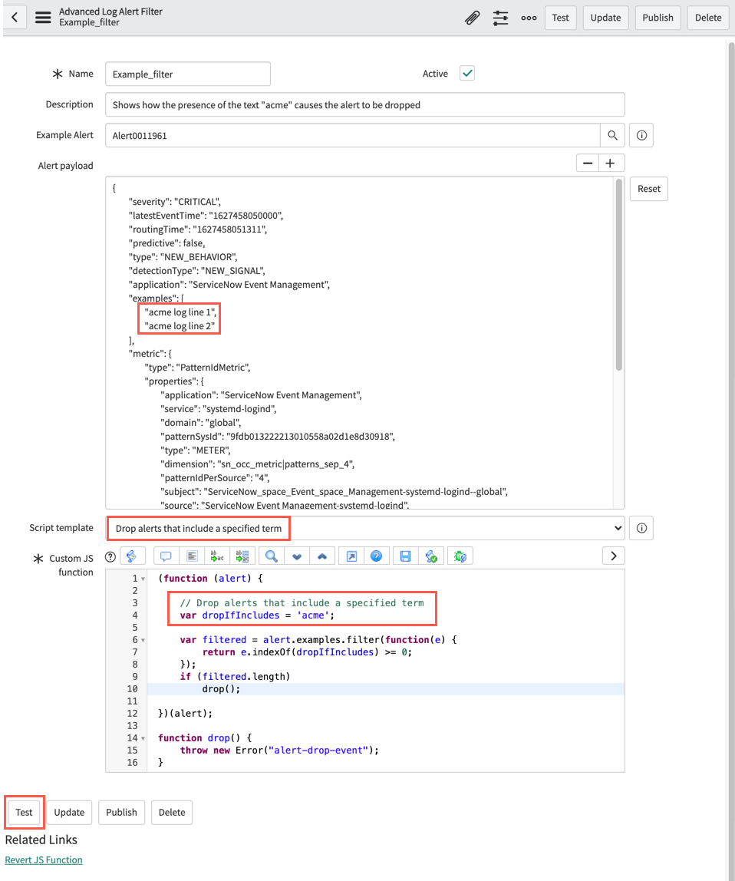Open the Script template dropdown
Viewport: 735px width, 881px height.
pyautogui.click(x=364, y=528)
